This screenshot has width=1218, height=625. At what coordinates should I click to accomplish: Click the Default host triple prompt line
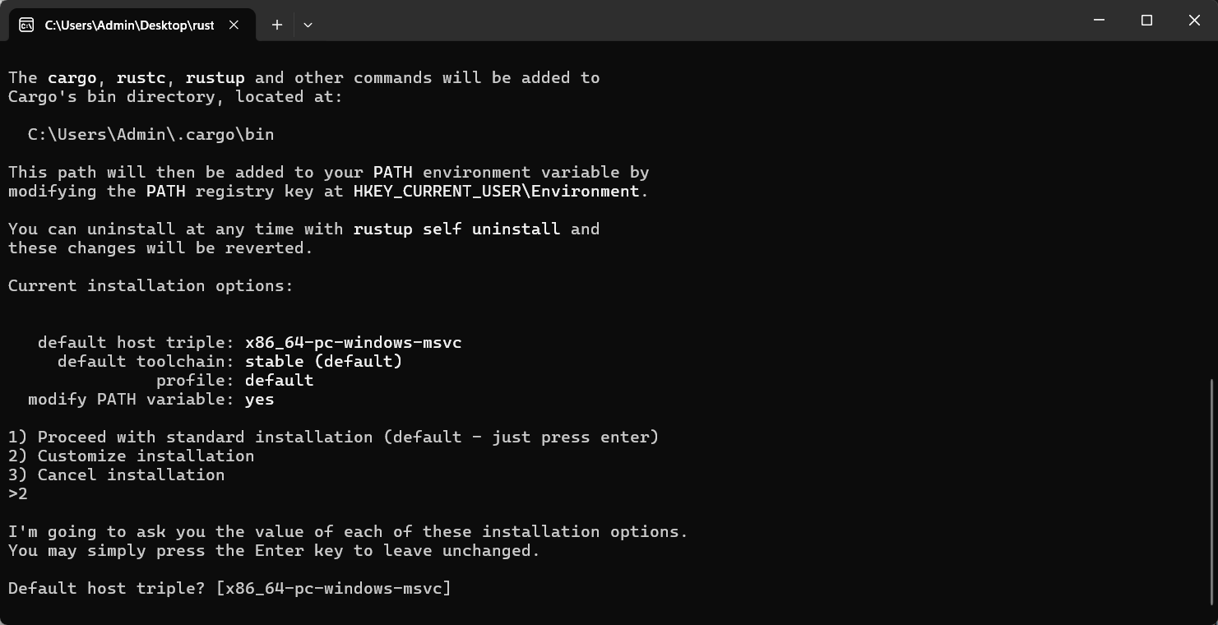[x=229, y=588]
